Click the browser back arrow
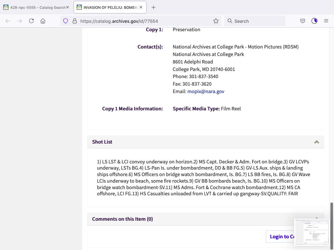Viewport: 334px width, 250px height. click(x=8, y=21)
